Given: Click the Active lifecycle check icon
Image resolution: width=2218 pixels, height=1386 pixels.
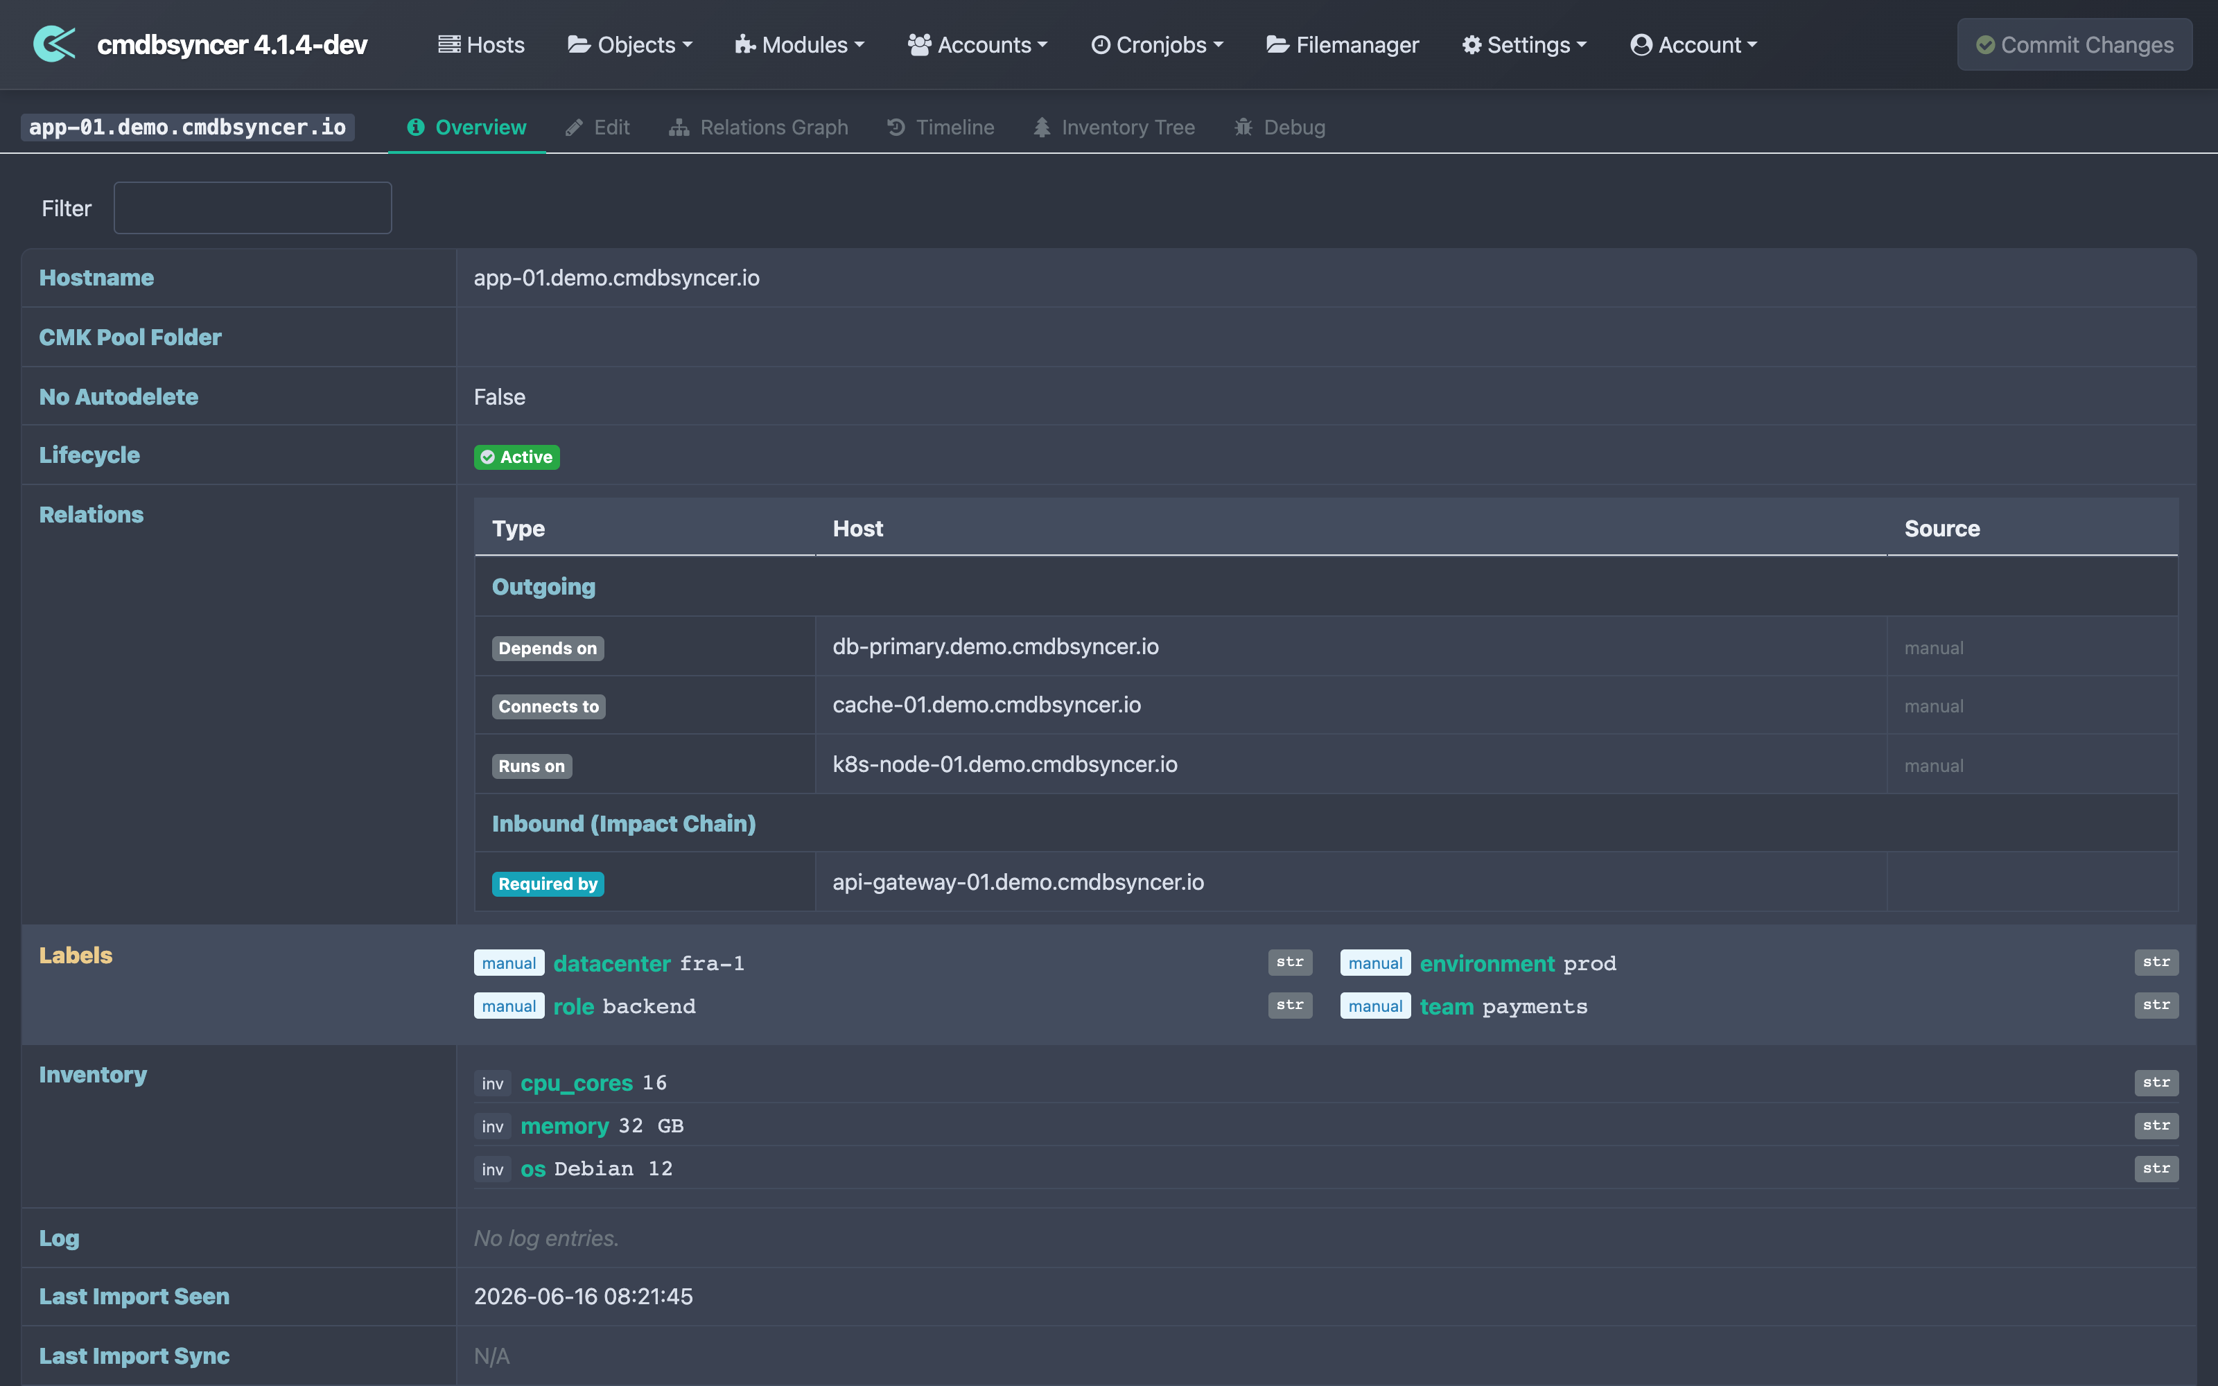Looking at the screenshot, I should coord(487,457).
